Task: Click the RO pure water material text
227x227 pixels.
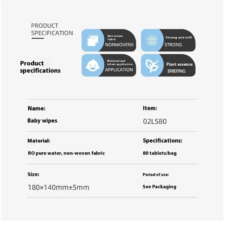Action: click(x=66, y=153)
